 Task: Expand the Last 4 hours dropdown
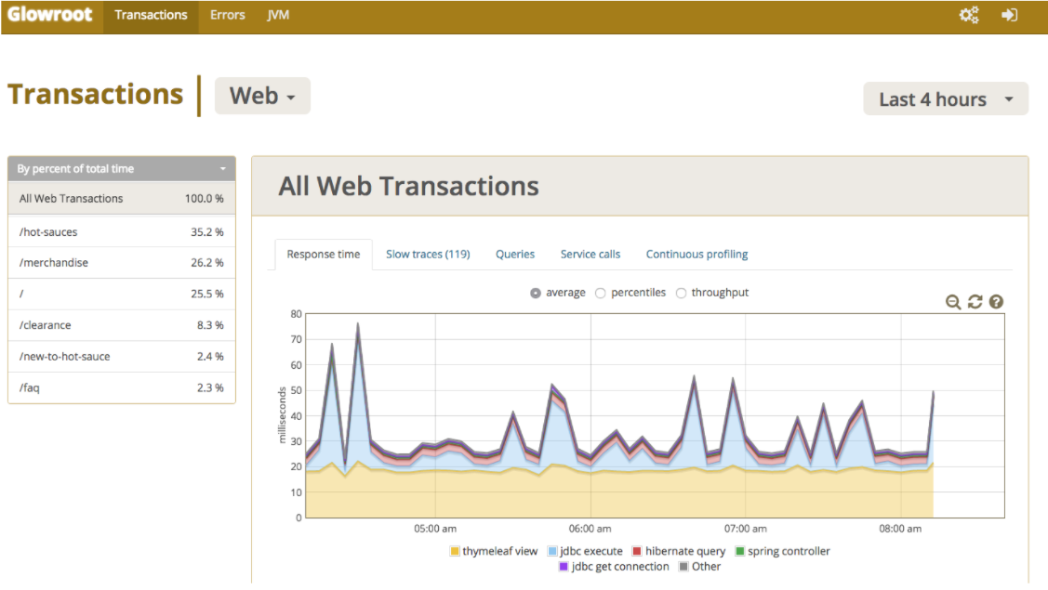click(946, 99)
